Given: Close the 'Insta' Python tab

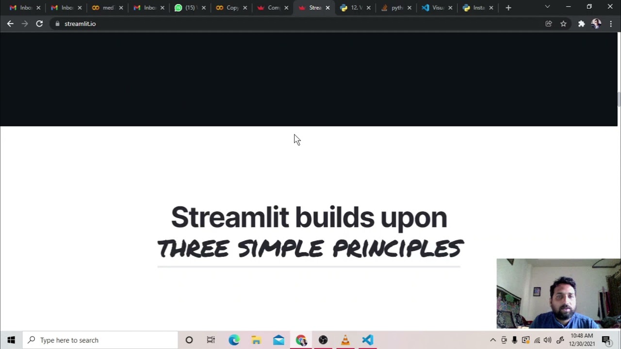Looking at the screenshot, I should click(x=491, y=7).
